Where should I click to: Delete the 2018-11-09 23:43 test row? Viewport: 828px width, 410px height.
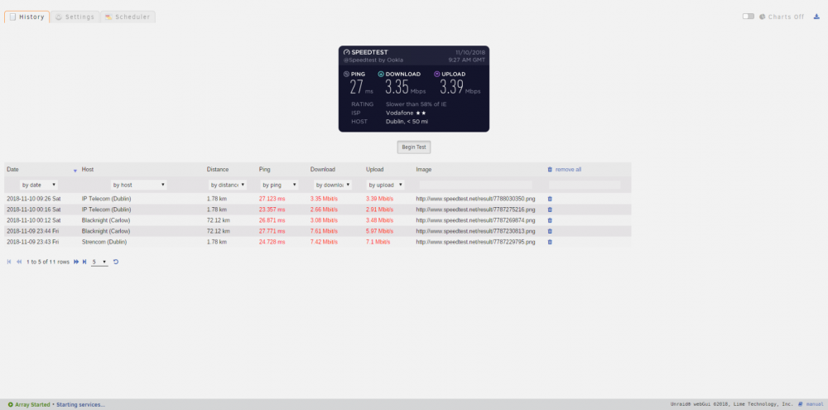pos(550,242)
